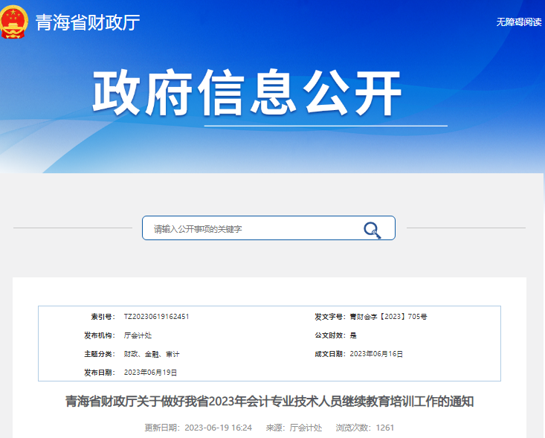Click the 公文时效 value 是

coord(353,335)
